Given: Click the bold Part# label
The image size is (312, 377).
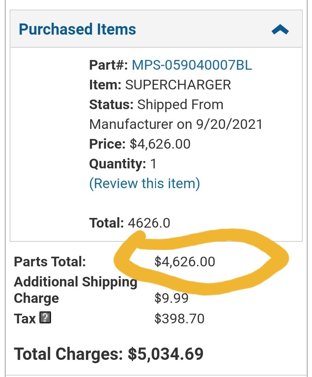Looking at the screenshot, I should (x=108, y=65).
